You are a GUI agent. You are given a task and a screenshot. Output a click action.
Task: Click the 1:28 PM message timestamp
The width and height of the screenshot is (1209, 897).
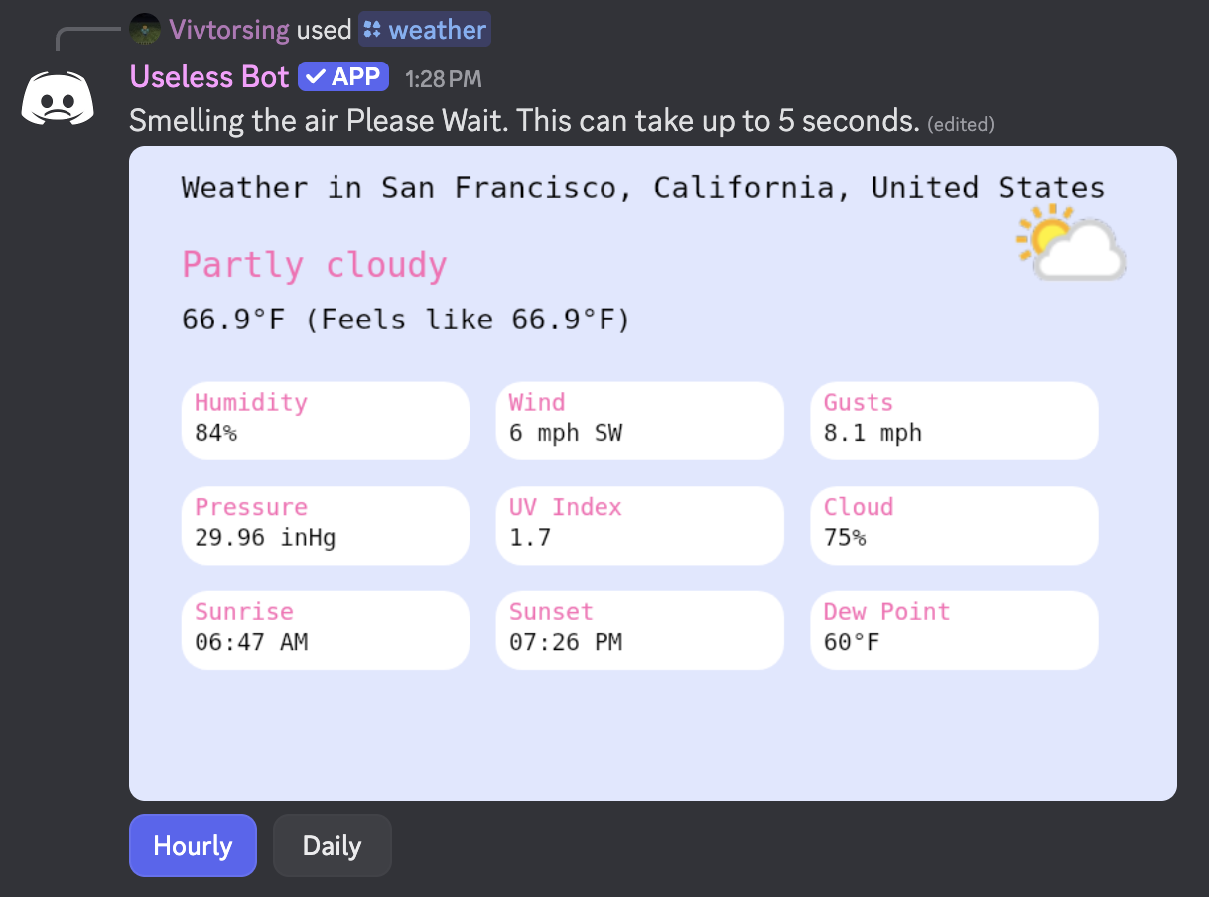(443, 77)
